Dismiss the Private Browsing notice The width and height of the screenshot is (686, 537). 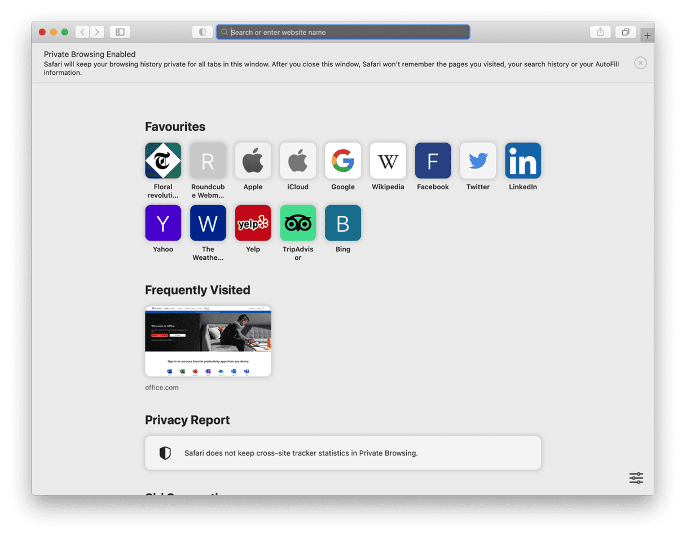[x=640, y=63]
